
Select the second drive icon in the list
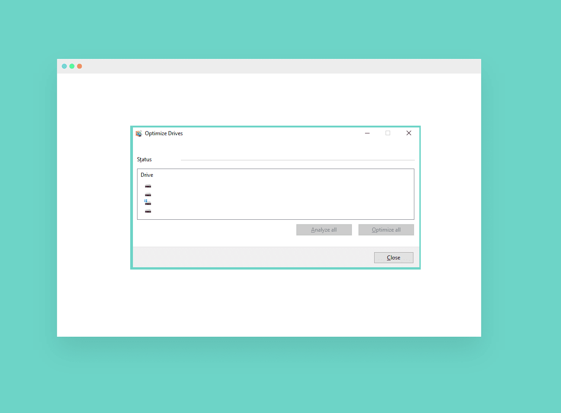(148, 194)
